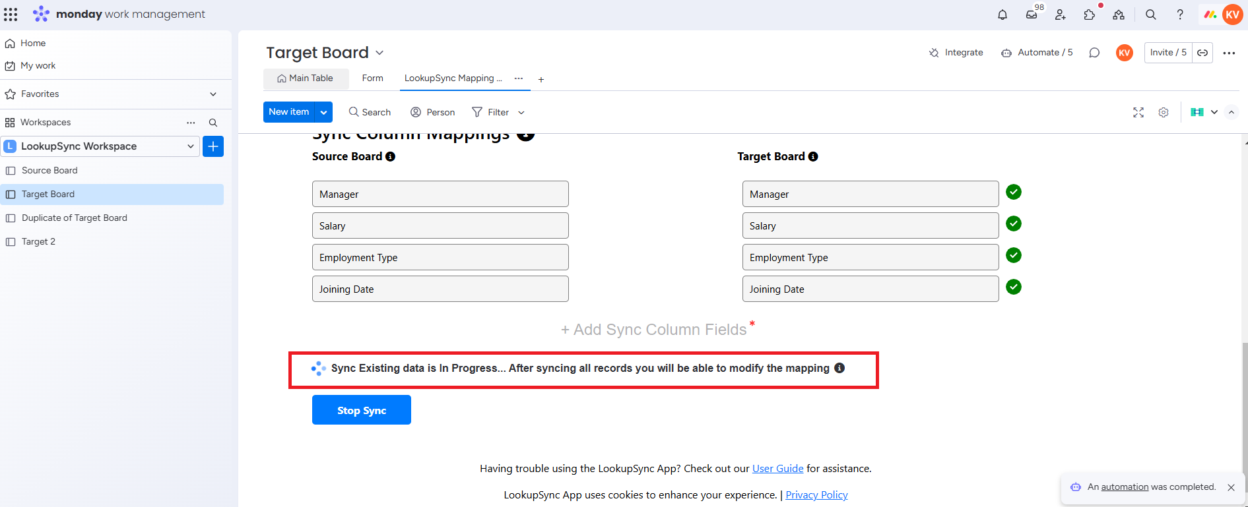Image resolution: width=1248 pixels, height=507 pixels.
Task: Select the LookupSync Mapping tab
Action: tap(453, 78)
